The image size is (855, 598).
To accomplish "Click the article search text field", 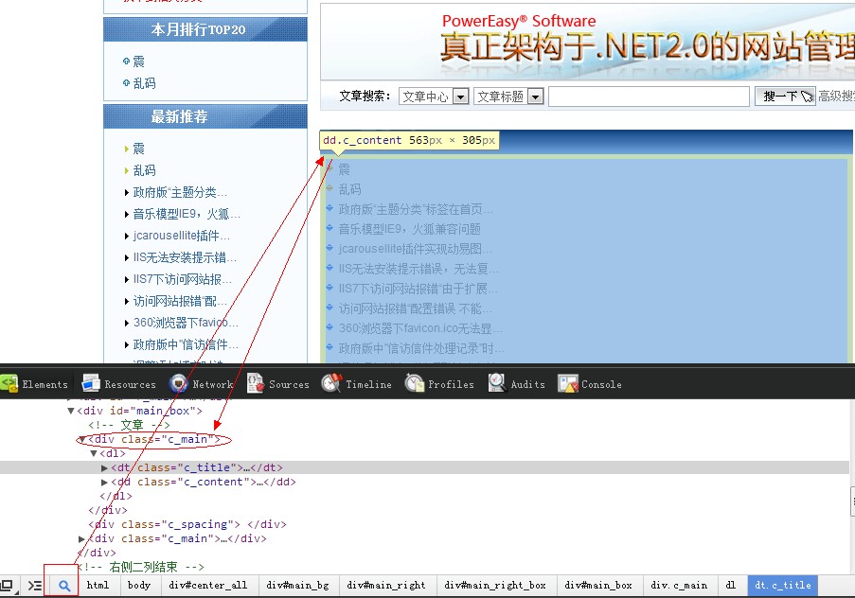I will [649, 97].
